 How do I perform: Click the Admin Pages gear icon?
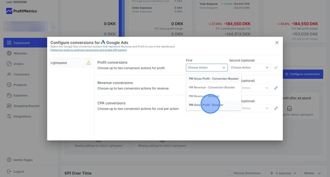pyautogui.click(x=9, y=160)
